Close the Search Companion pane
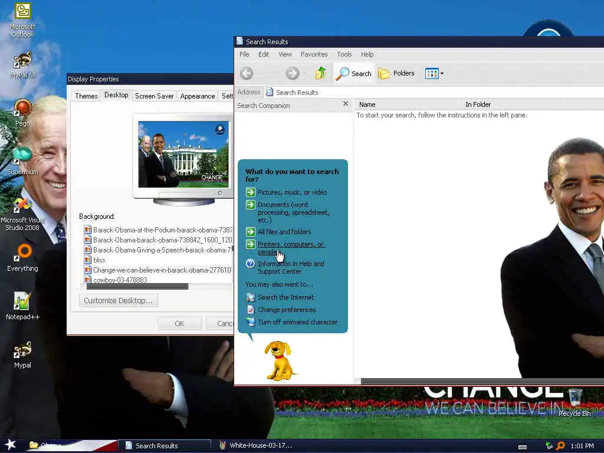 [346, 104]
